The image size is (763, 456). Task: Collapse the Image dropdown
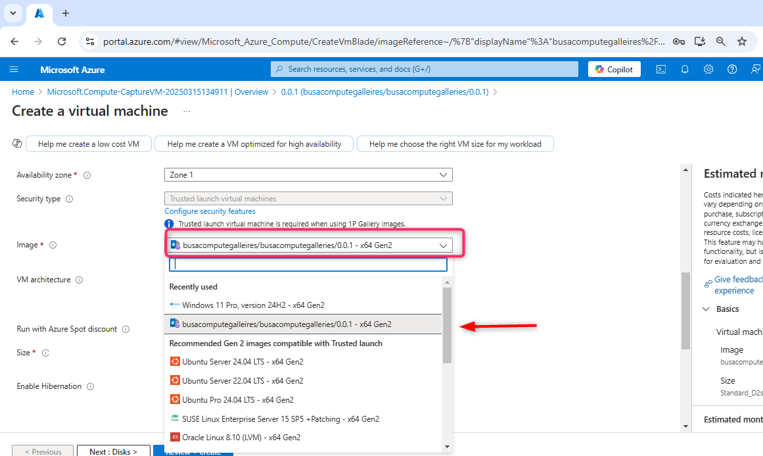pyautogui.click(x=308, y=245)
